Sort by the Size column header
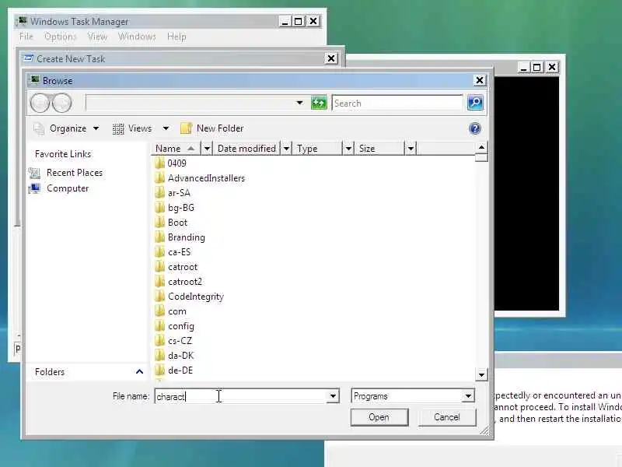 pyautogui.click(x=379, y=149)
